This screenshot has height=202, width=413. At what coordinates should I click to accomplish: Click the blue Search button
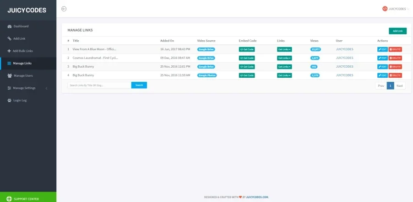[x=139, y=85]
